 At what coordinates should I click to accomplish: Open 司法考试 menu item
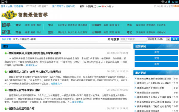[x=72, y=25]
